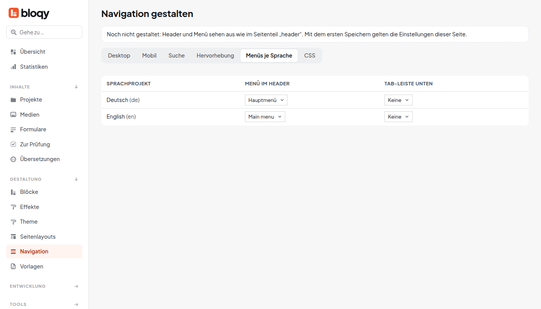Click the Seitenlayouts layout icon
The image size is (541, 309).
[x=13, y=237]
